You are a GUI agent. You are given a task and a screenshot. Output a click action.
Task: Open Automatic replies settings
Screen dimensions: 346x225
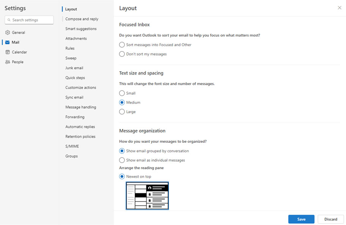click(x=80, y=127)
